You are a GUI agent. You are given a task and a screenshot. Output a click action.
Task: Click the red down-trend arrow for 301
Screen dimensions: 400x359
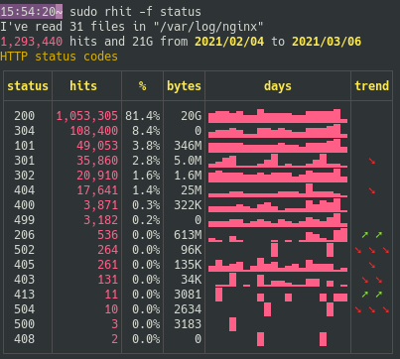[372, 161]
